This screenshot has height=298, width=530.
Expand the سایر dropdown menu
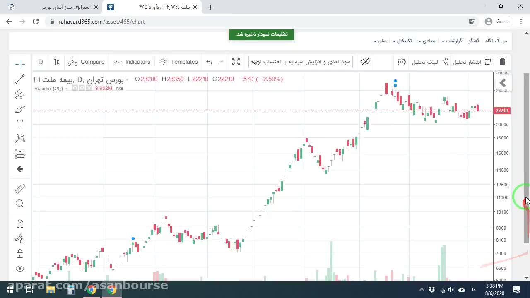[x=380, y=41]
